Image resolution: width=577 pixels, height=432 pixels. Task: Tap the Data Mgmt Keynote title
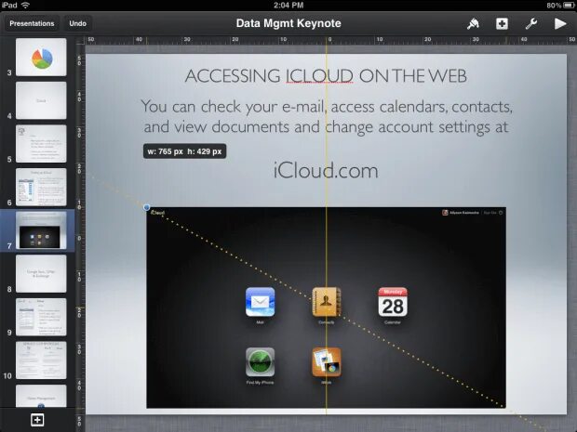coord(288,23)
